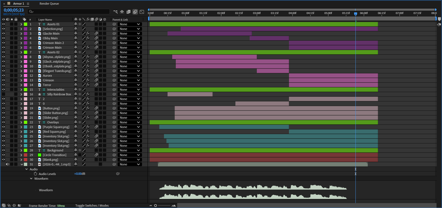Click the search magnifier in layer search
Screen dimensions: 442x208
click(31, 12)
